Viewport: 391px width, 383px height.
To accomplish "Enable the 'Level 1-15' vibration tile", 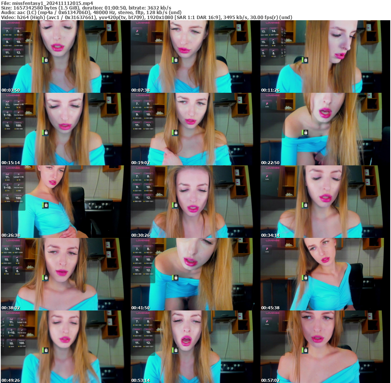I will pyautogui.click(x=19, y=105).
